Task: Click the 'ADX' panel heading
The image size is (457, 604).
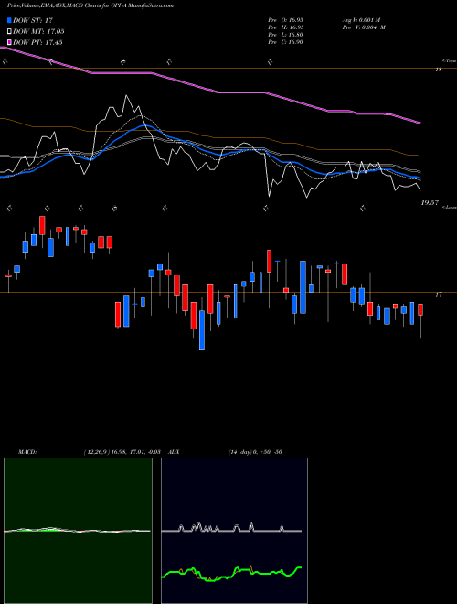Action: coord(175,452)
